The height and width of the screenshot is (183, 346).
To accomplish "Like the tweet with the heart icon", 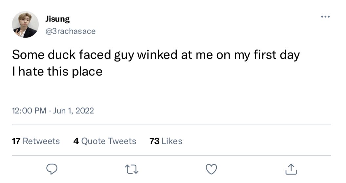I will point(212,169).
